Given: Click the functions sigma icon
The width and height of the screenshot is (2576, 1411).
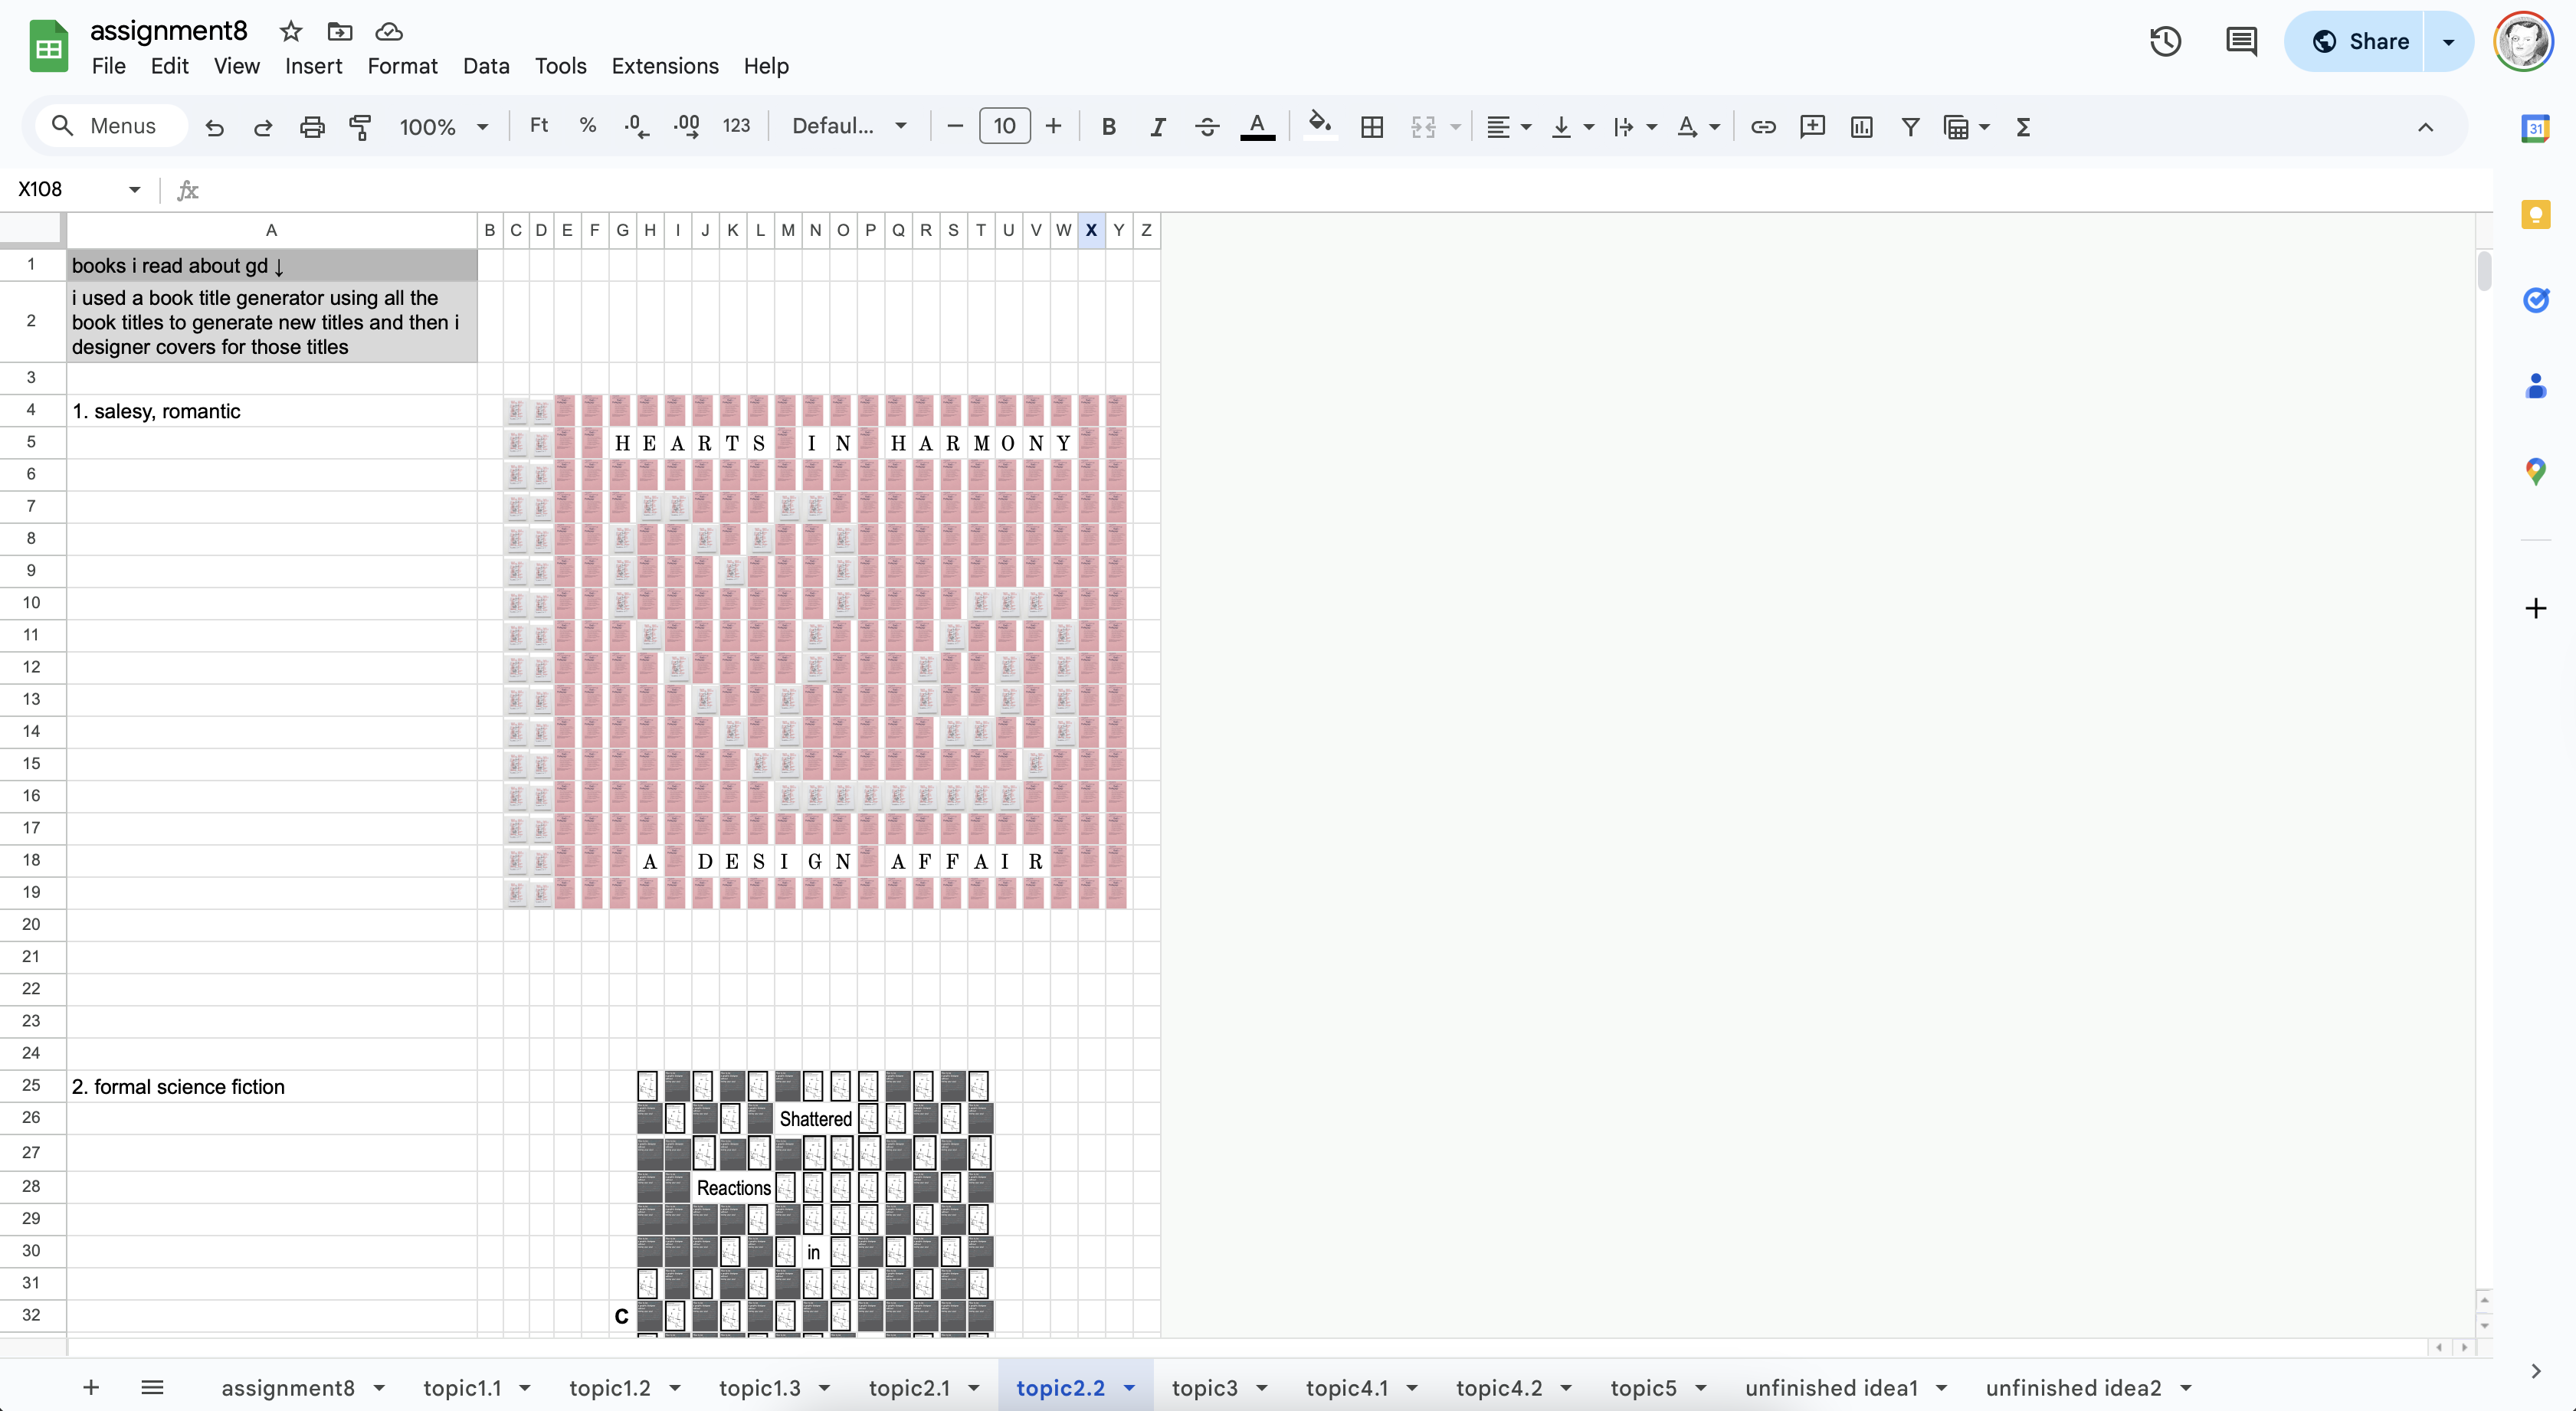Looking at the screenshot, I should pyautogui.click(x=2023, y=127).
